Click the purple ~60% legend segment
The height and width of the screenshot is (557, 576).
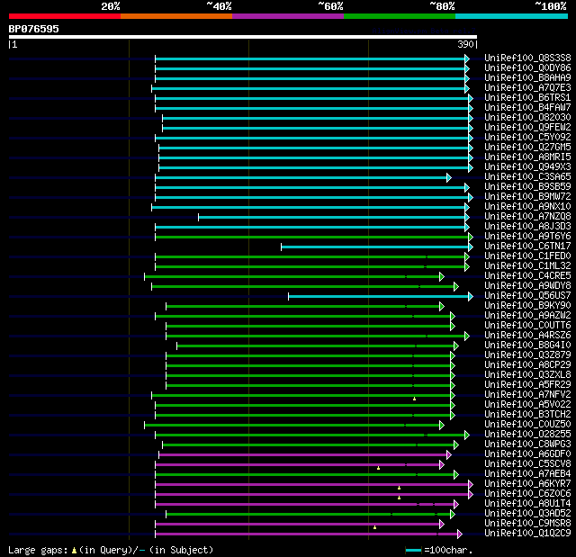click(288, 16)
